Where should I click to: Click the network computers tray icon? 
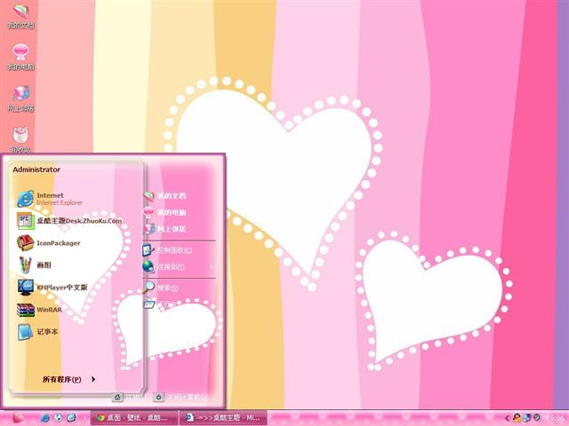527,418
